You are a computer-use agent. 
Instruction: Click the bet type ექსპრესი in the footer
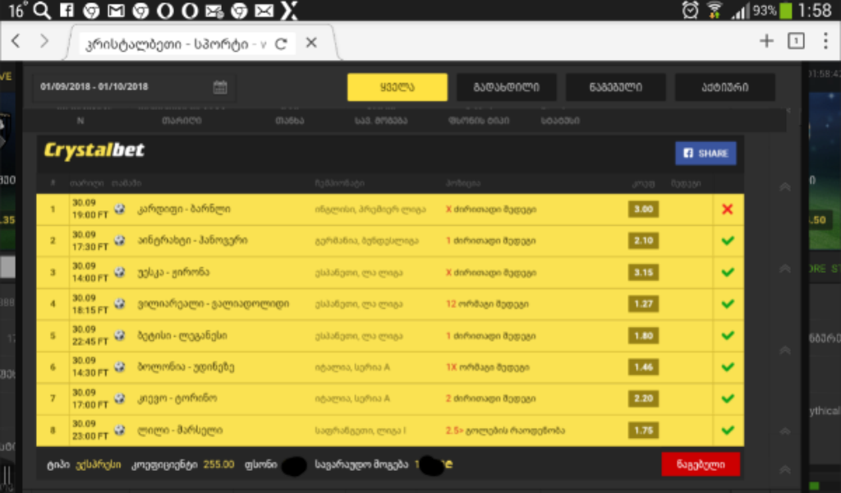pos(99,464)
